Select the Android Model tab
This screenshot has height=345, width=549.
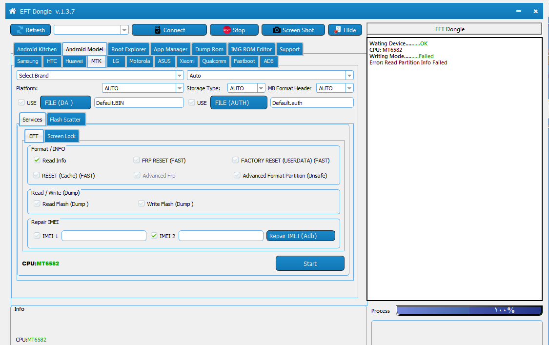coord(84,49)
